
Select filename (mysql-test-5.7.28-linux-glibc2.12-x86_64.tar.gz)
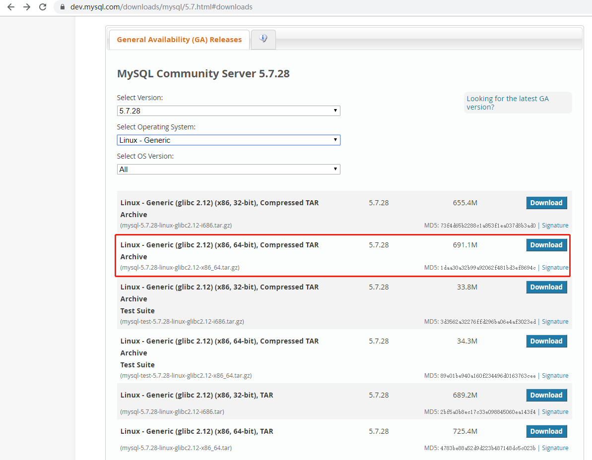click(186, 376)
